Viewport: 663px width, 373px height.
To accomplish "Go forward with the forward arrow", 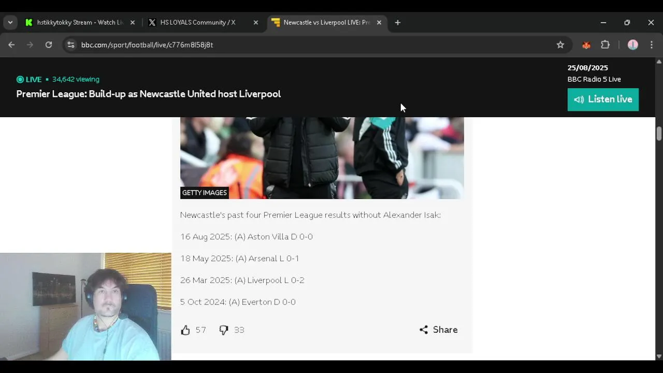I will click(x=30, y=45).
